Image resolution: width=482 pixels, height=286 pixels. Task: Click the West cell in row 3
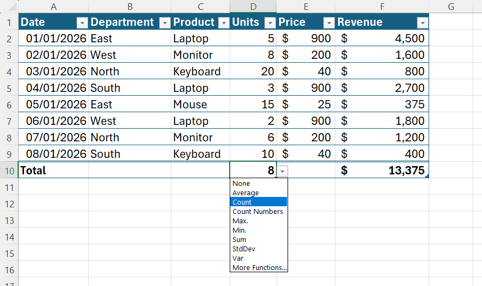(129, 55)
